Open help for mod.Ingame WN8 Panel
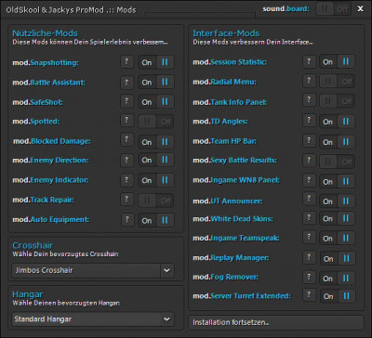The image size is (372, 338). pos(309,180)
